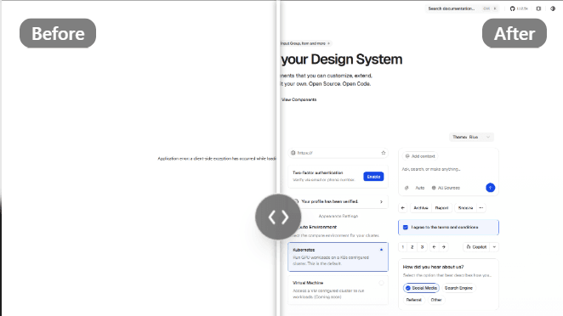The height and width of the screenshot is (316, 563).
Task: Click the Appearance Settings label
Action: (x=338, y=217)
